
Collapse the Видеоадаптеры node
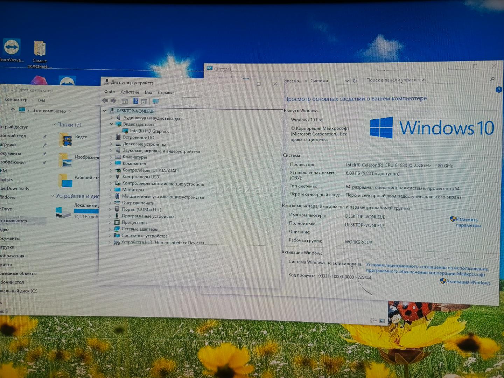(111, 124)
